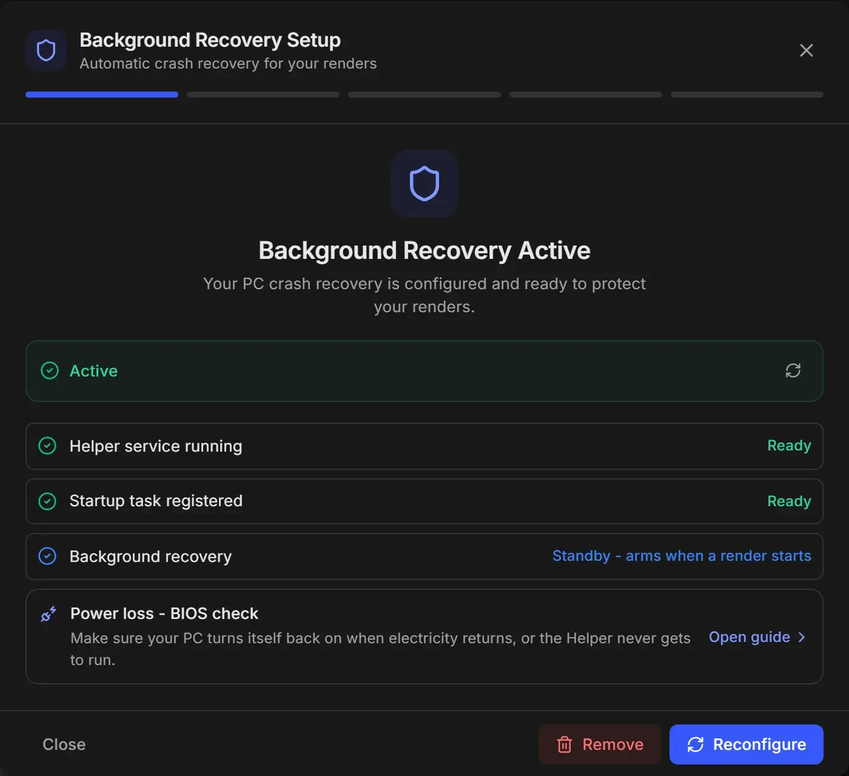Click 'Your PC crash recovery is configured' description text
Screen dimensions: 849x776
[424, 295]
